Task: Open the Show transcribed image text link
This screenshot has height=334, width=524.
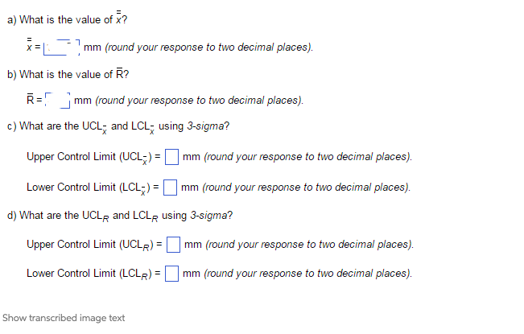Action: pyautogui.click(x=64, y=318)
